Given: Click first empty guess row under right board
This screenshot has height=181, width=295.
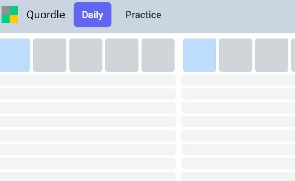Looking at the screenshot, I should 238,80.
